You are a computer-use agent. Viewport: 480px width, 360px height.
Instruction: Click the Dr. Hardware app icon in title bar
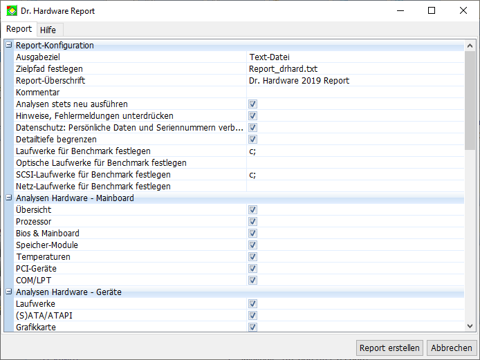click(x=12, y=11)
